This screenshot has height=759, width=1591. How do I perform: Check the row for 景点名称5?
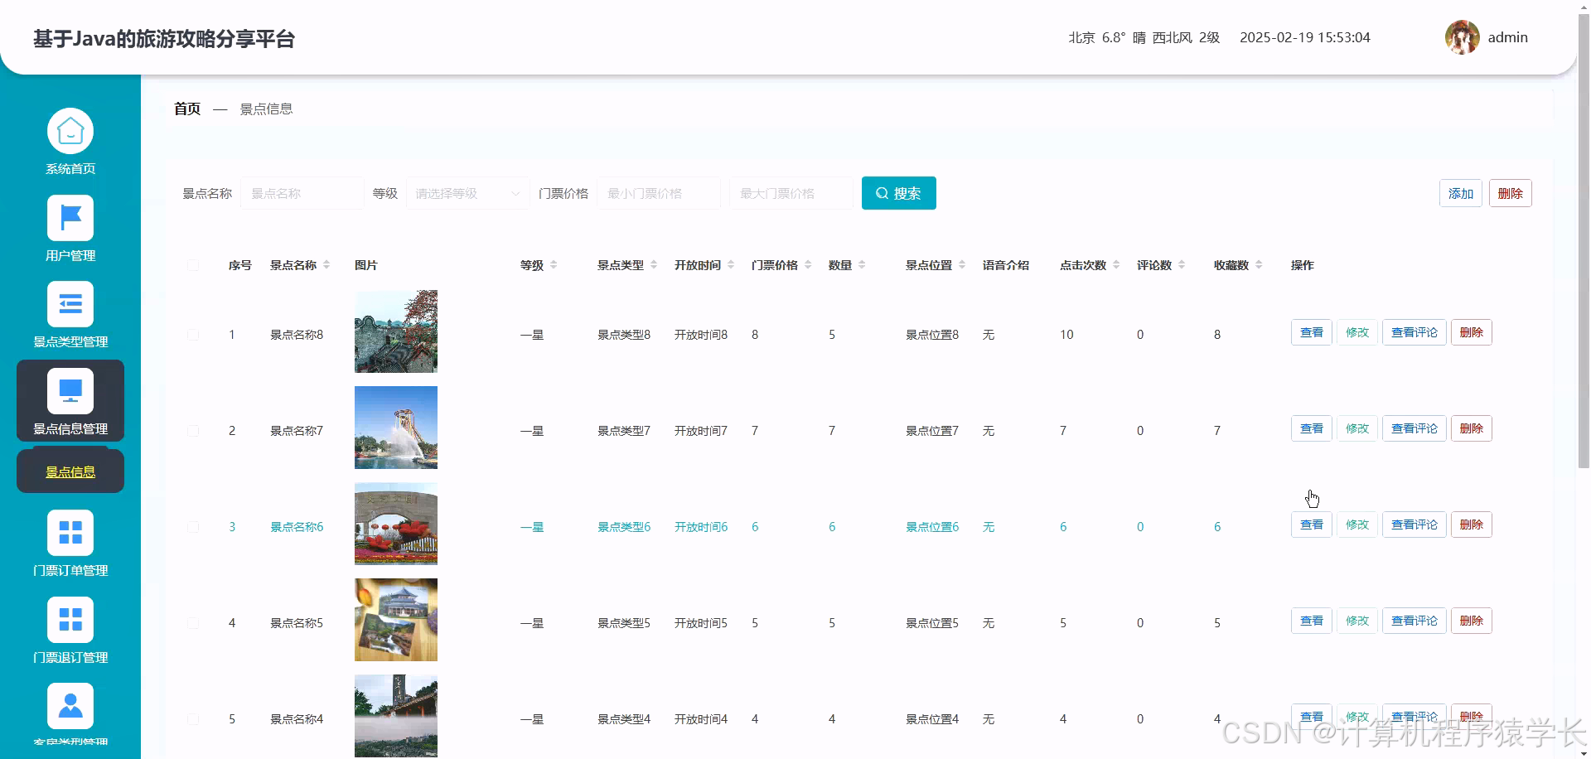(193, 623)
